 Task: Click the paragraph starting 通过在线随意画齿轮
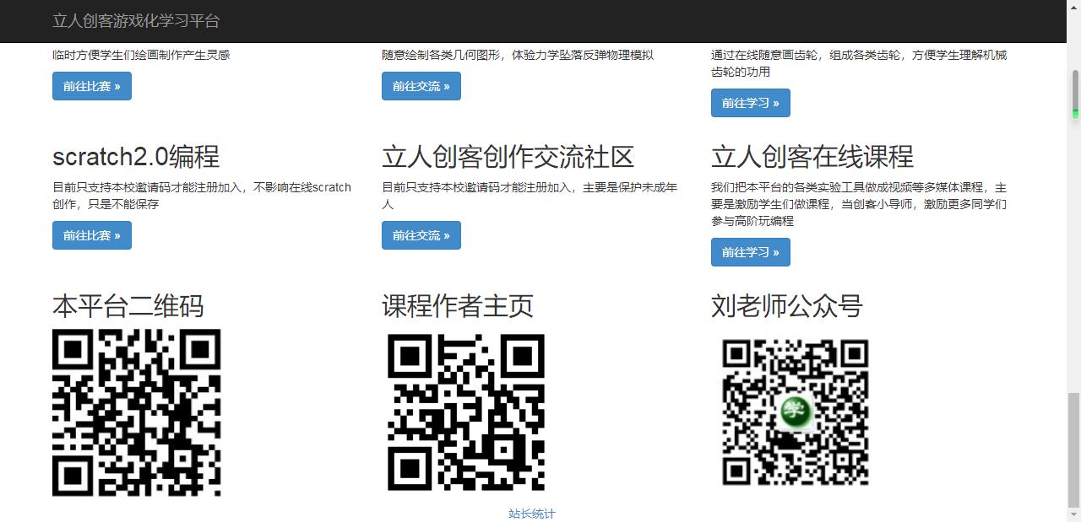point(859,63)
